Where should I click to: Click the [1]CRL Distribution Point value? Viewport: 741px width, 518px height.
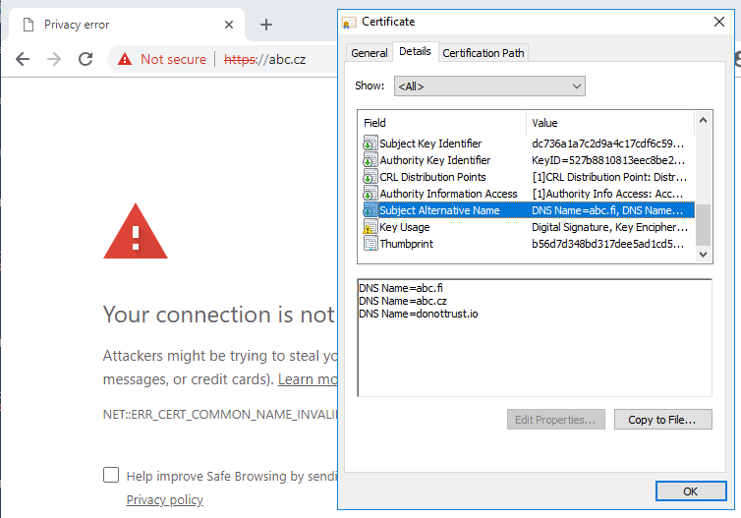[x=609, y=177]
